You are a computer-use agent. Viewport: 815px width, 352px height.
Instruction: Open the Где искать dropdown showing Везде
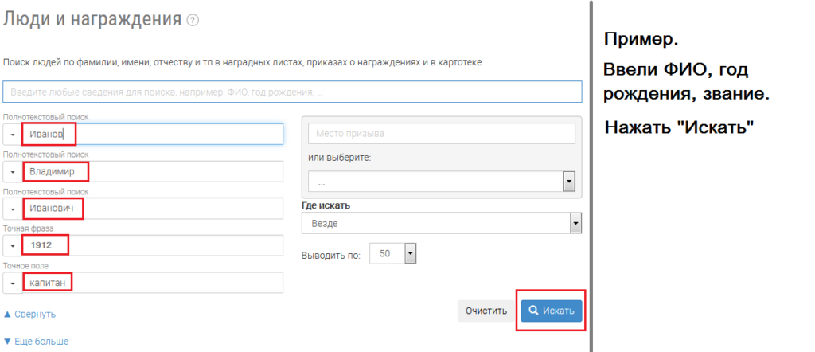[442, 224]
